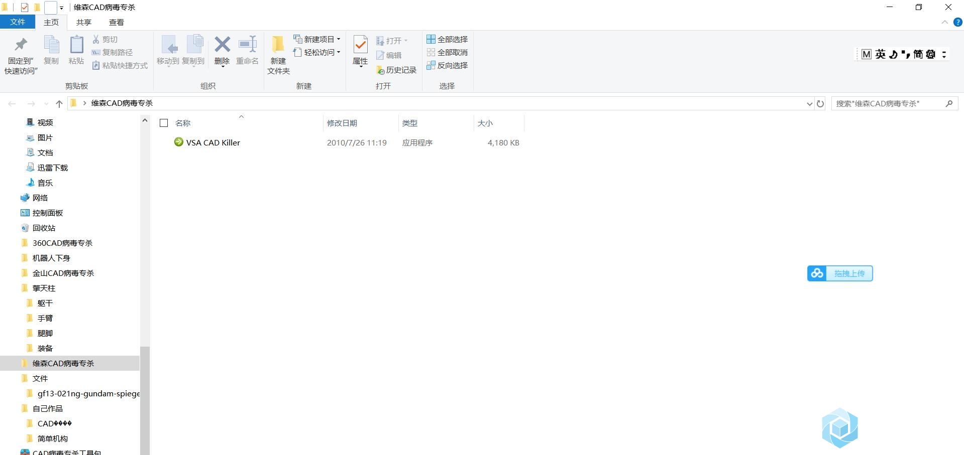The width and height of the screenshot is (964, 455).
Task: Pin folder to Quick Access
Action: 21,55
